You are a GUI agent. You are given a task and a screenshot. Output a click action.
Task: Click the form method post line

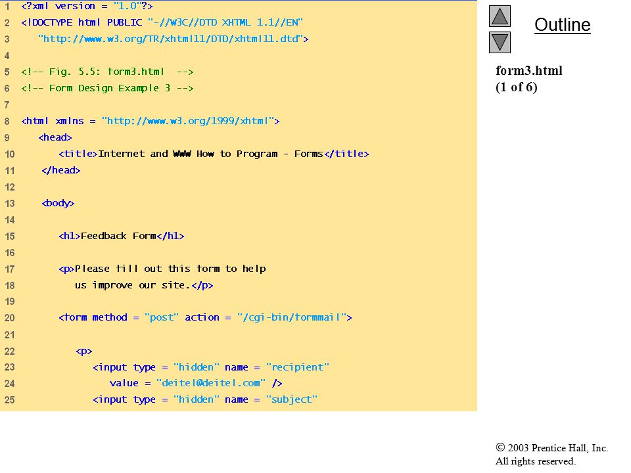[x=205, y=318]
